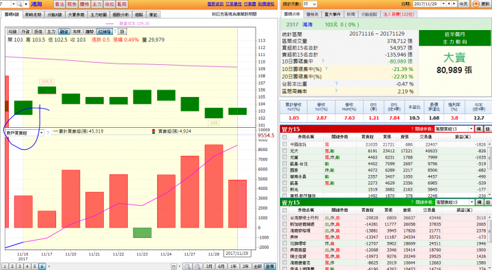Click the 報告 button
The width and height of the screenshot is (492, 270).
72,4
